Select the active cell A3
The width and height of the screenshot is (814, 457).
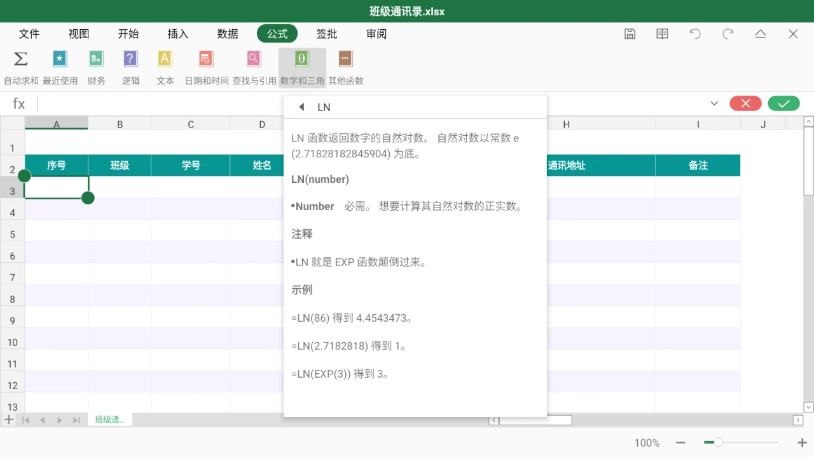click(57, 187)
